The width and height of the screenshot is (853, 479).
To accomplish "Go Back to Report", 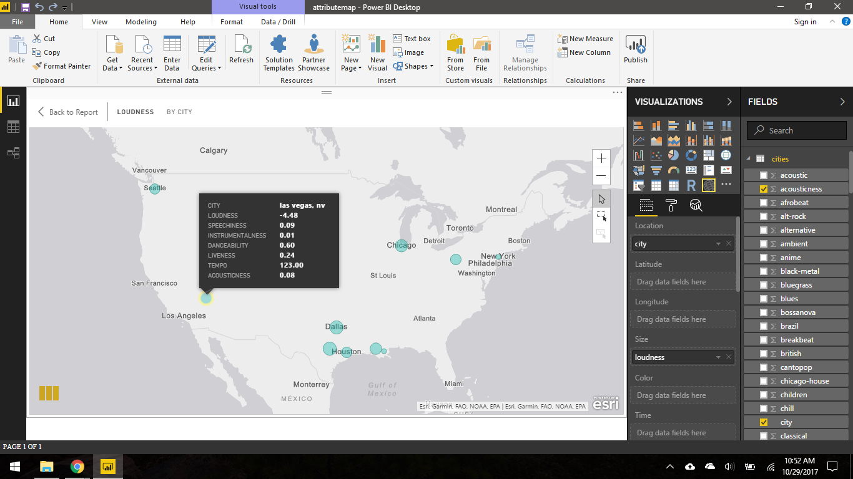I will tap(68, 112).
